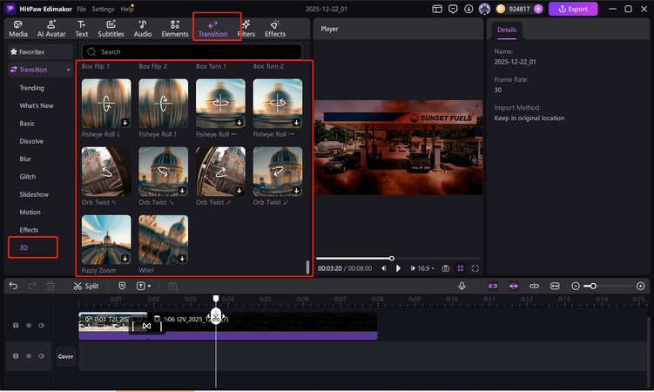
Task: Click the Export button
Action: pos(573,9)
